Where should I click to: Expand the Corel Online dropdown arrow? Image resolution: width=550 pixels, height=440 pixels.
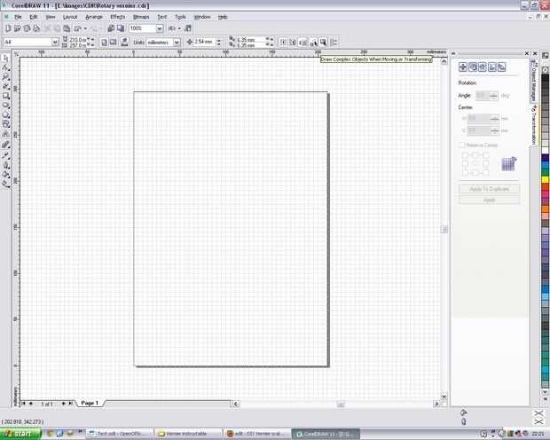pyautogui.click(x=179, y=28)
